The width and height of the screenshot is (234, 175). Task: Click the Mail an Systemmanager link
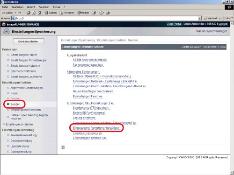click(212, 31)
